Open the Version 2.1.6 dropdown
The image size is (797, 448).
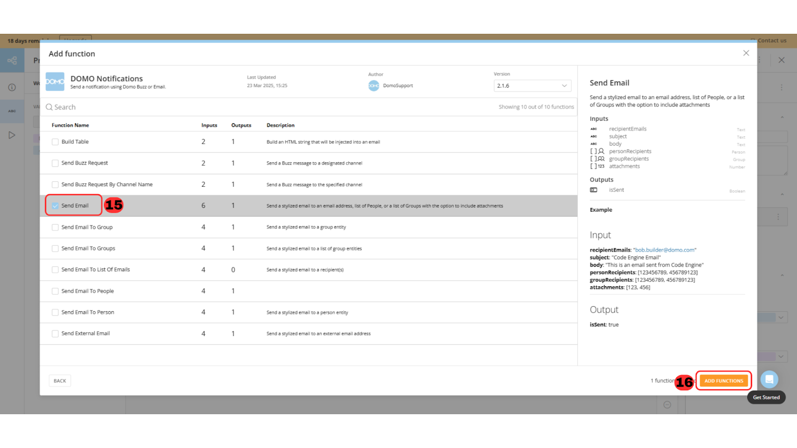[532, 86]
